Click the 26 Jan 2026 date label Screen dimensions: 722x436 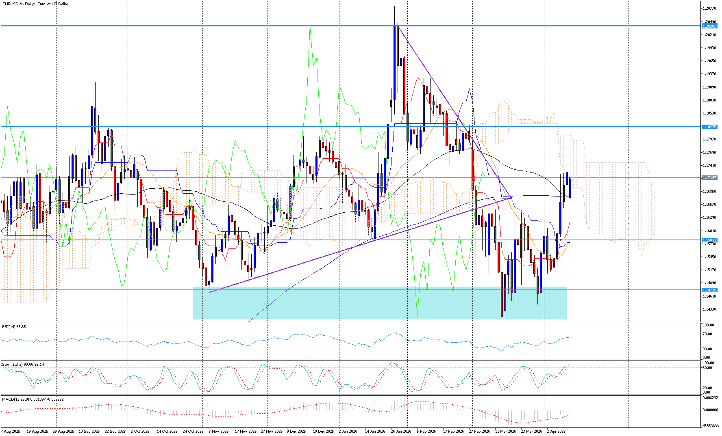pyautogui.click(x=400, y=432)
